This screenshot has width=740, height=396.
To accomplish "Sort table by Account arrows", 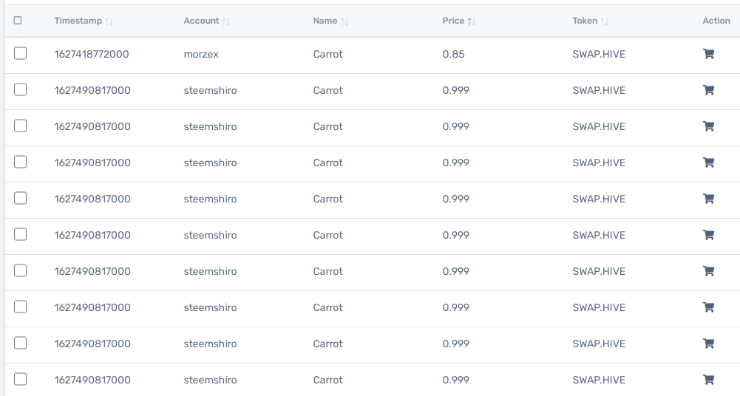I will [x=226, y=21].
